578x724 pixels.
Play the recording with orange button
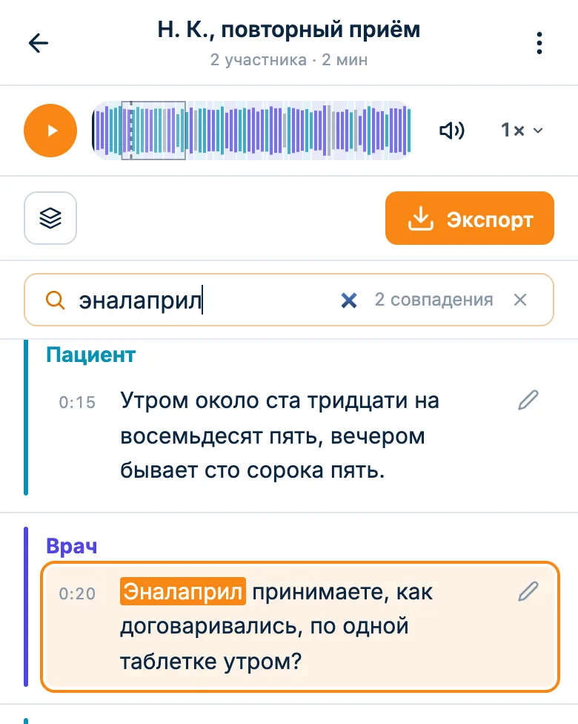[50, 131]
